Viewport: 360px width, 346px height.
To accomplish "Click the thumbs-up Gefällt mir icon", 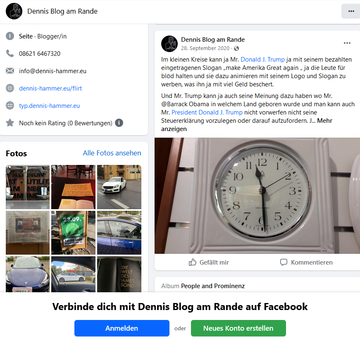I will (192, 262).
